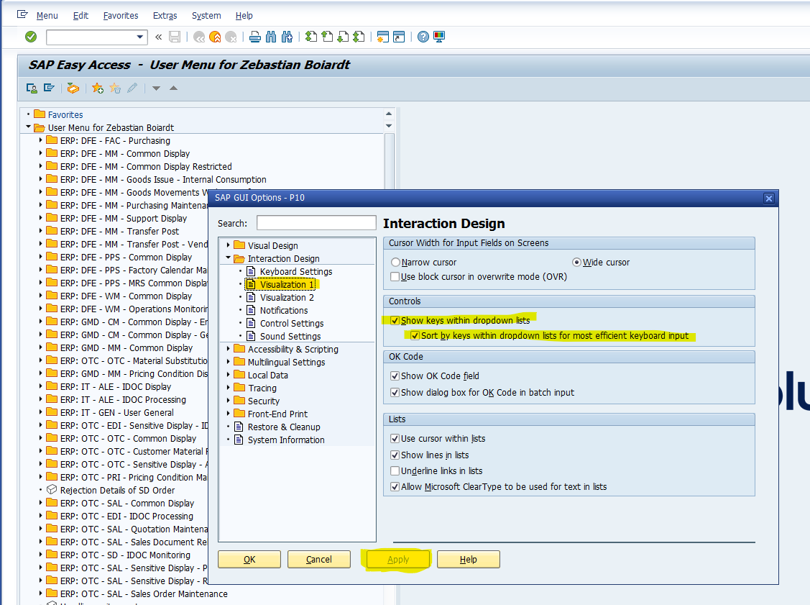This screenshot has height=605, width=810.
Task: Click the Delete Favorites star icon
Action: (x=115, y=88)
